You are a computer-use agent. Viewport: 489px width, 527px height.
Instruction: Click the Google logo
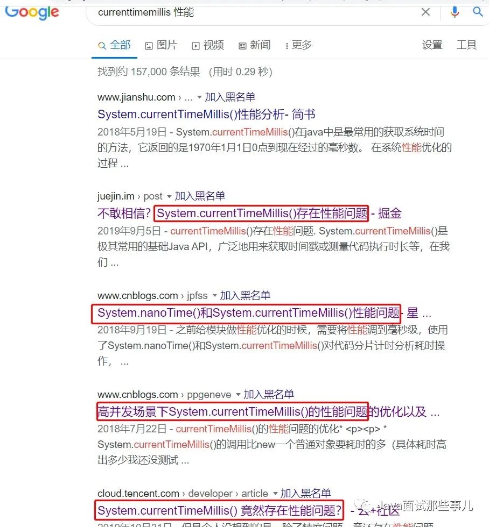coord(32,13)
